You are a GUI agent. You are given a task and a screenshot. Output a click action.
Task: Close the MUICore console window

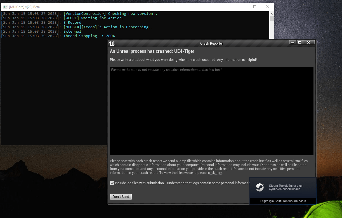coord(268,7)
